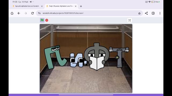Close the Лифт Russian Alphabet Lore tab
Screen dimensions: 172x96
pyautogui.click(x=76, y=6)
